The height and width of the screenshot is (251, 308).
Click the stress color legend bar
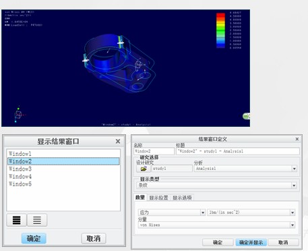click(x=220, y=30)
